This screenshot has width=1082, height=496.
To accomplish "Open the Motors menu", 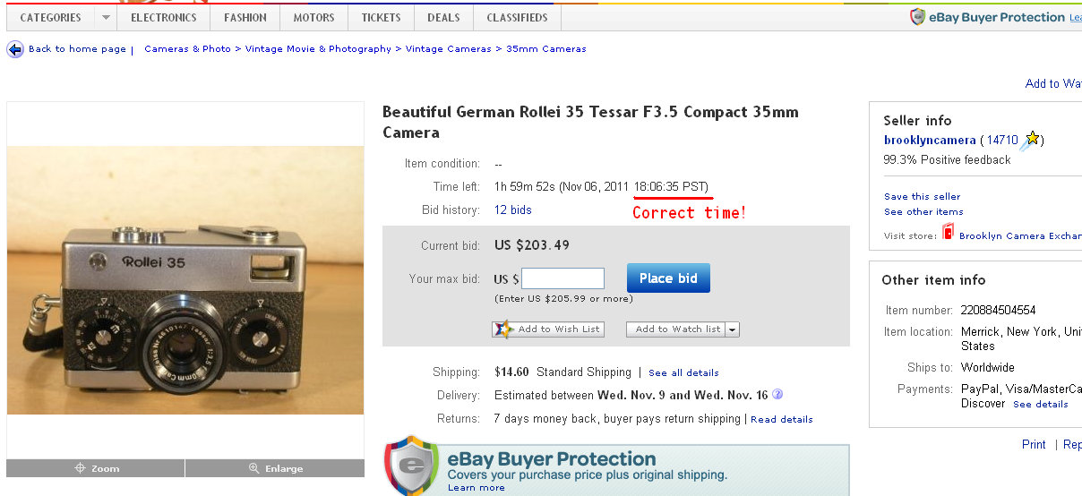I will (x=313, y=17).
